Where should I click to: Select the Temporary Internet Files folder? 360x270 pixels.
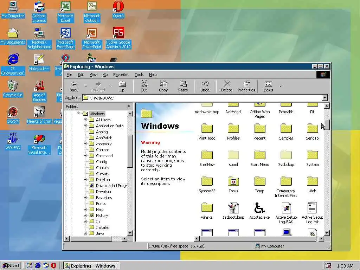click(x=286, y=187)
